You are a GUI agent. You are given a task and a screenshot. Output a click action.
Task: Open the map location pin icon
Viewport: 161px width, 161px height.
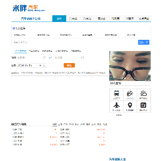click(130, 106)
